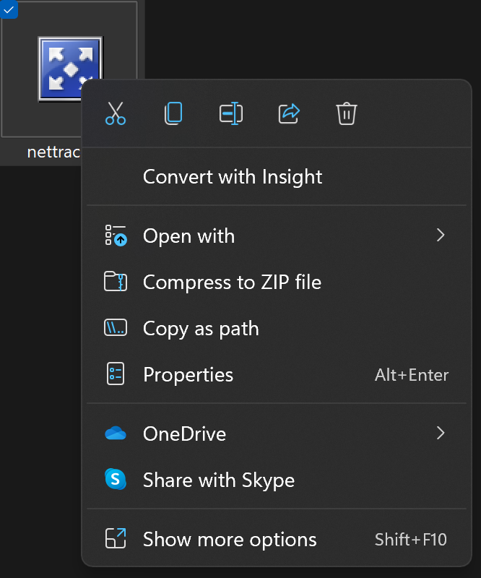This screenshot has height=578, width=481.
Task: Expand the Open with submenu
Action: pos(441,236)
